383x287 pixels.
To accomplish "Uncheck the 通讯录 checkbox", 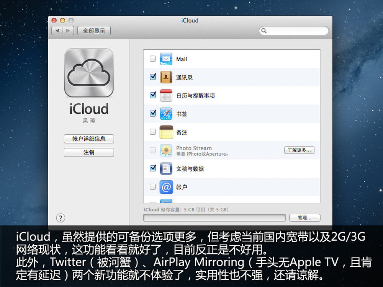I will 153,77.
